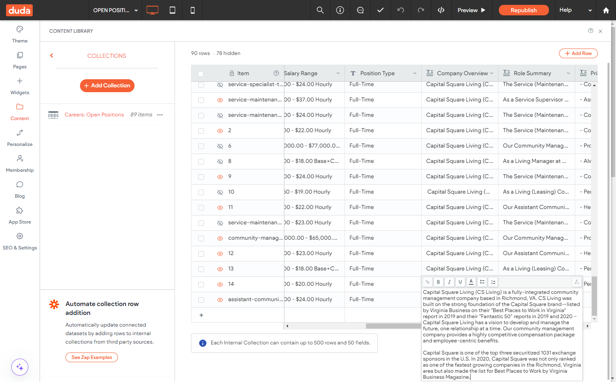This screenshot has height=382, width=616.
Task: Open the text color picker in the editor
Action: coord(471,282)
